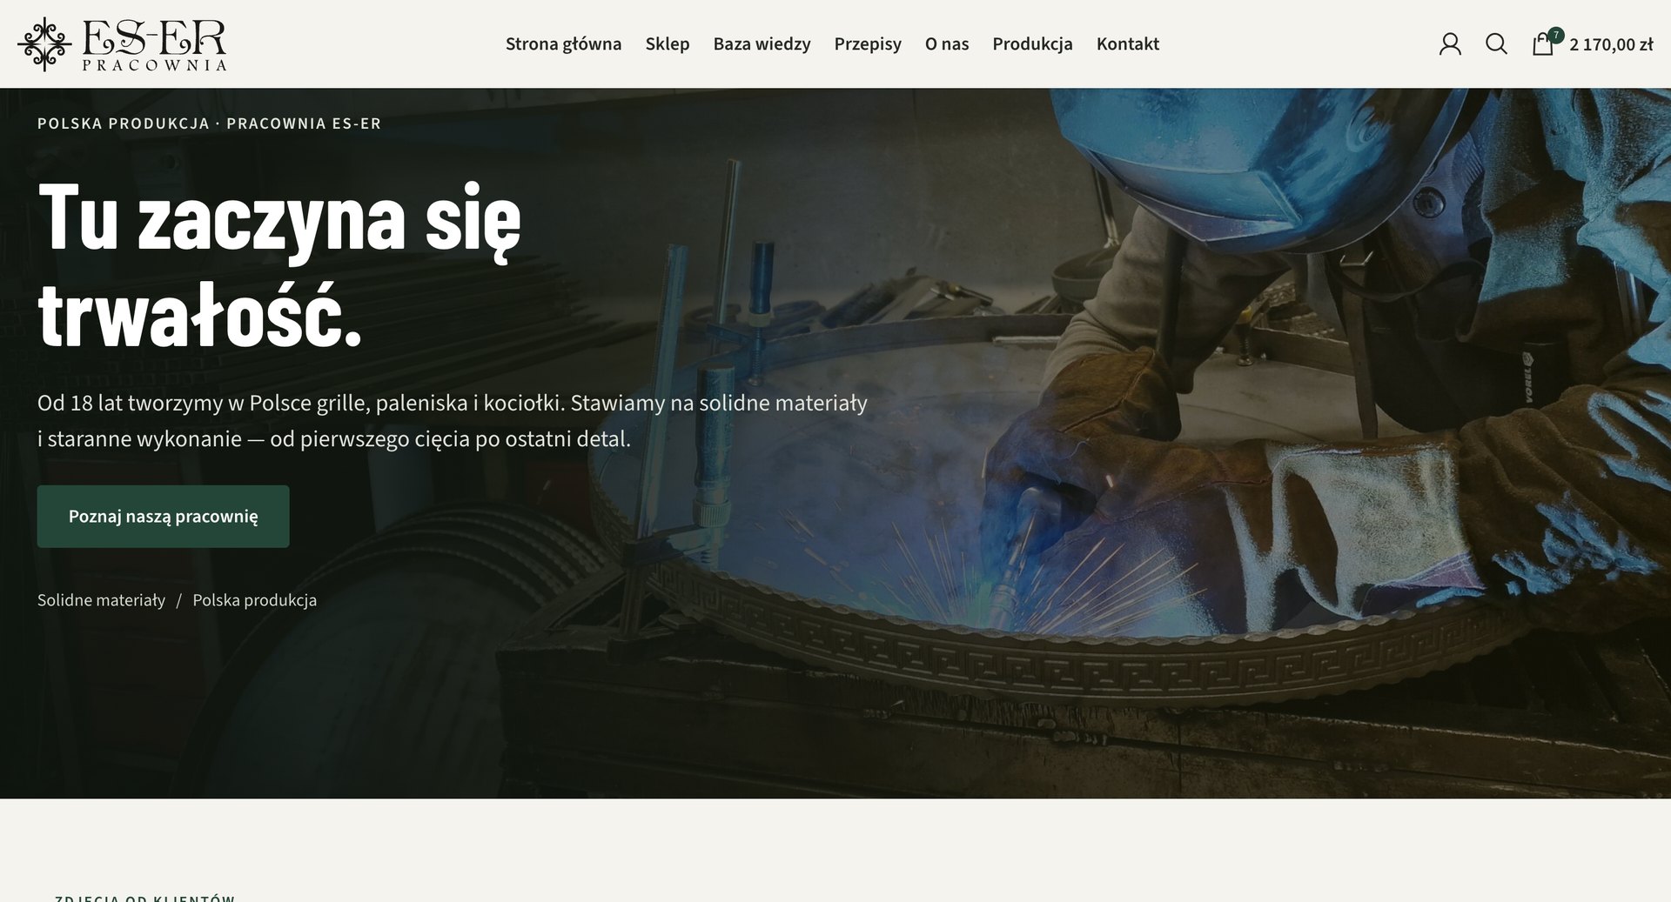Open the Sklep menu item
This screenshot has width=1671, height=902.
[668, 43]
